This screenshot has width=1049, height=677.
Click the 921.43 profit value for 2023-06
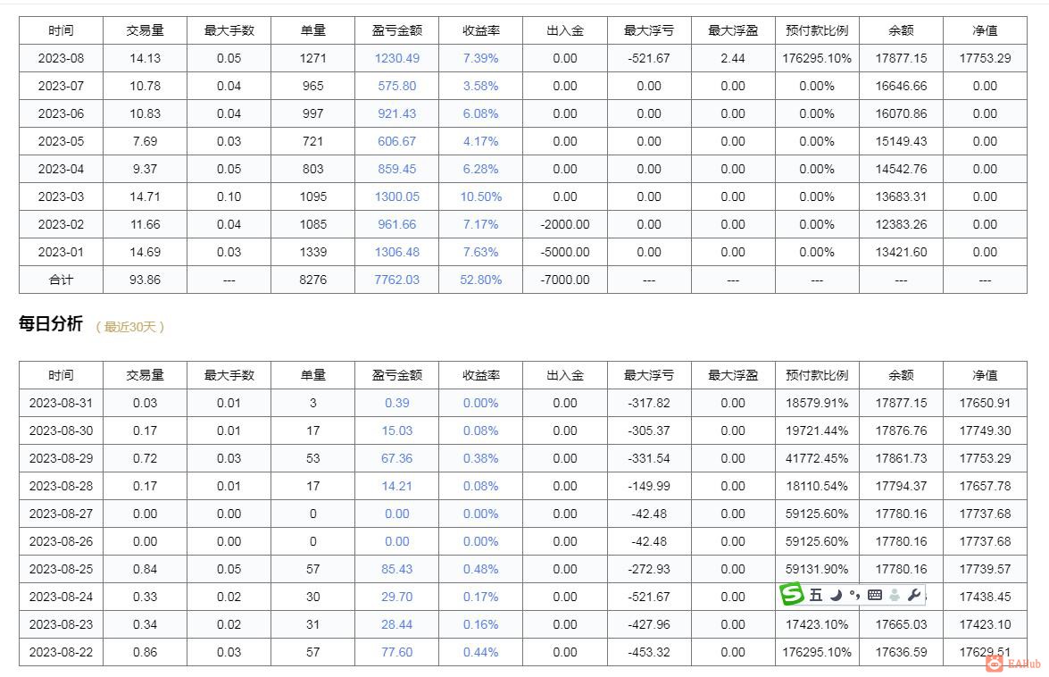pyautogui.click(x=396, y=113)
